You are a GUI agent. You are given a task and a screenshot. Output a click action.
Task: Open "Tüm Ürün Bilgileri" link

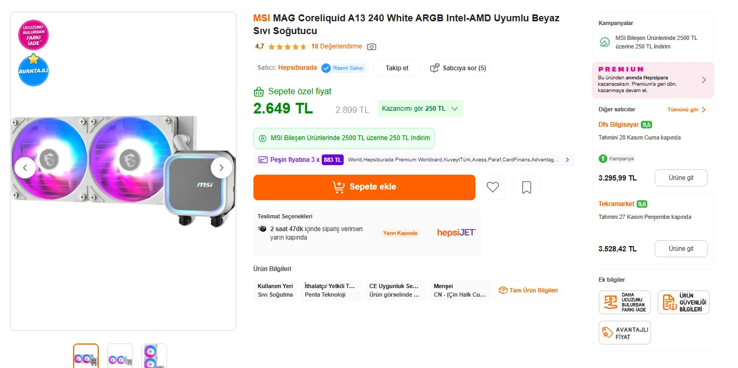[x=528, y=290]
